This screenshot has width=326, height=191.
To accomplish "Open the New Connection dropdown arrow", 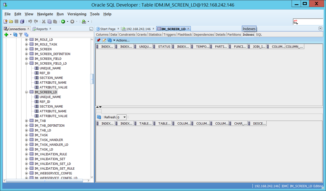I will (x=11, y=35).
